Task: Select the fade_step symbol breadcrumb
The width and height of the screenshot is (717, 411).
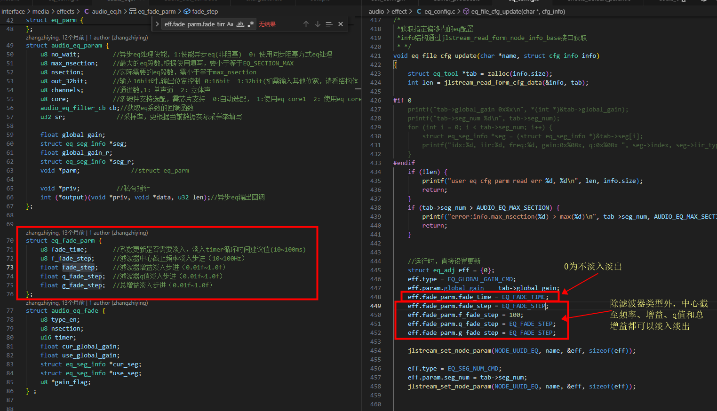Action: pyautogui.click(x=200, y=11)
